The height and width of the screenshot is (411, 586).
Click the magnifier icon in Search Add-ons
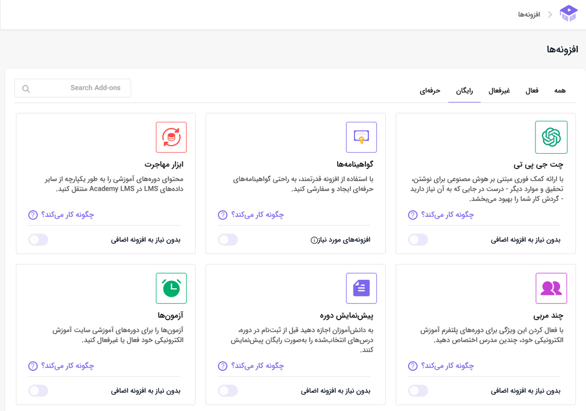[26, 89]
